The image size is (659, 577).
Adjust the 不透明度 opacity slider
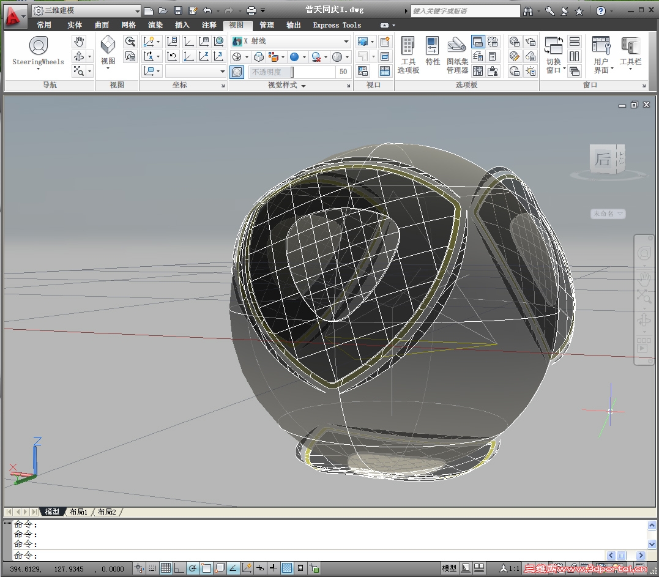click(292, 72)
